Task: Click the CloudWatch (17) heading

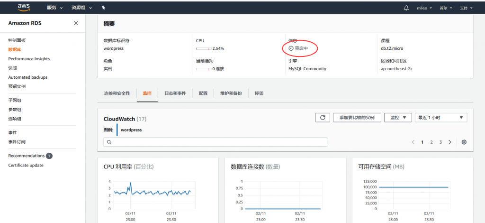Action: [x=125, y=119]
